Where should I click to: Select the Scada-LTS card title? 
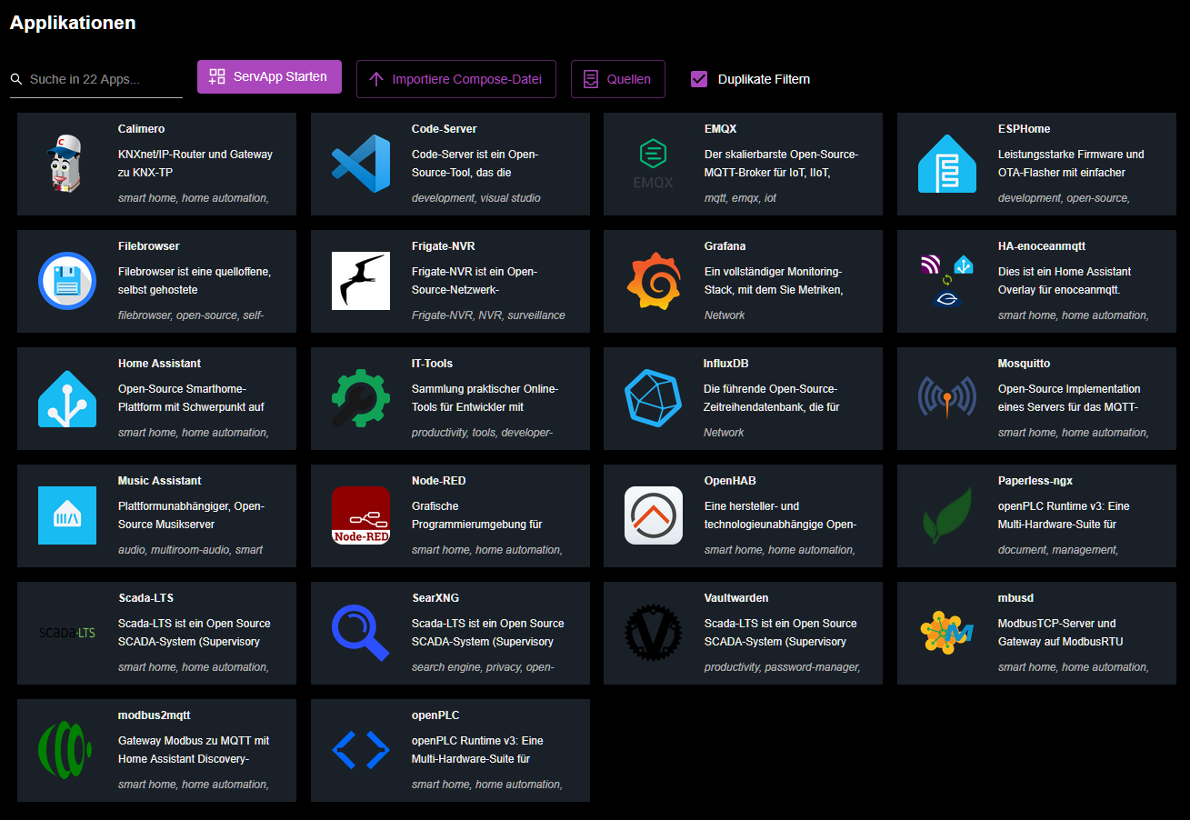click(146, 598)
